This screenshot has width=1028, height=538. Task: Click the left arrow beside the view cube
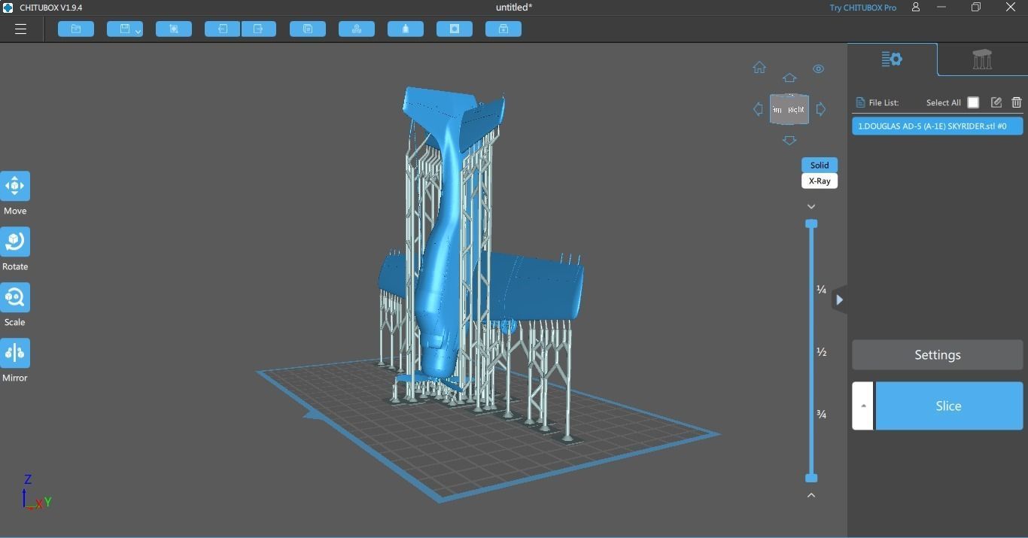[x=758, y=109]
